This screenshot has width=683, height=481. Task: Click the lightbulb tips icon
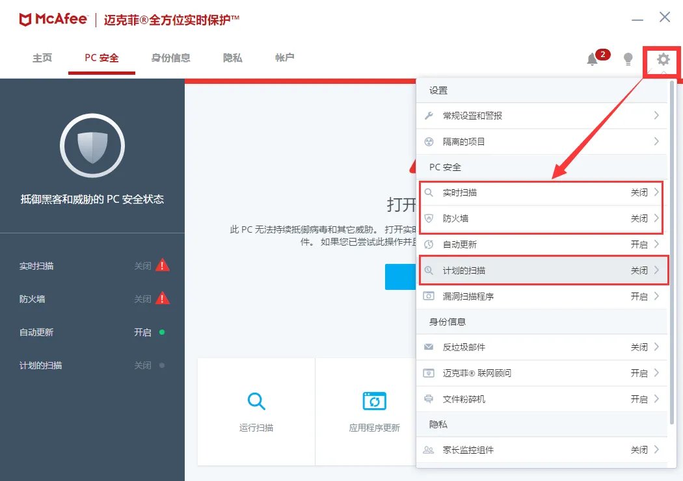[628, 59]
